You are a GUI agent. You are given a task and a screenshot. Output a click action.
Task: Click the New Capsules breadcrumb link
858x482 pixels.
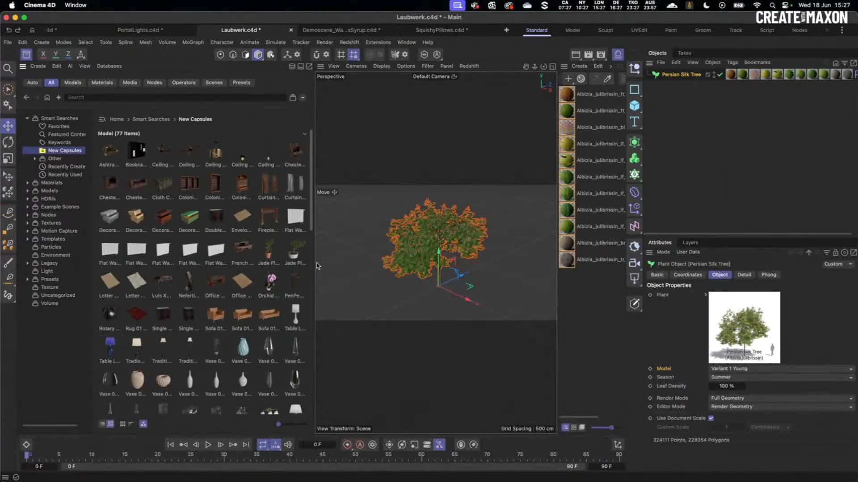point(195,119)
